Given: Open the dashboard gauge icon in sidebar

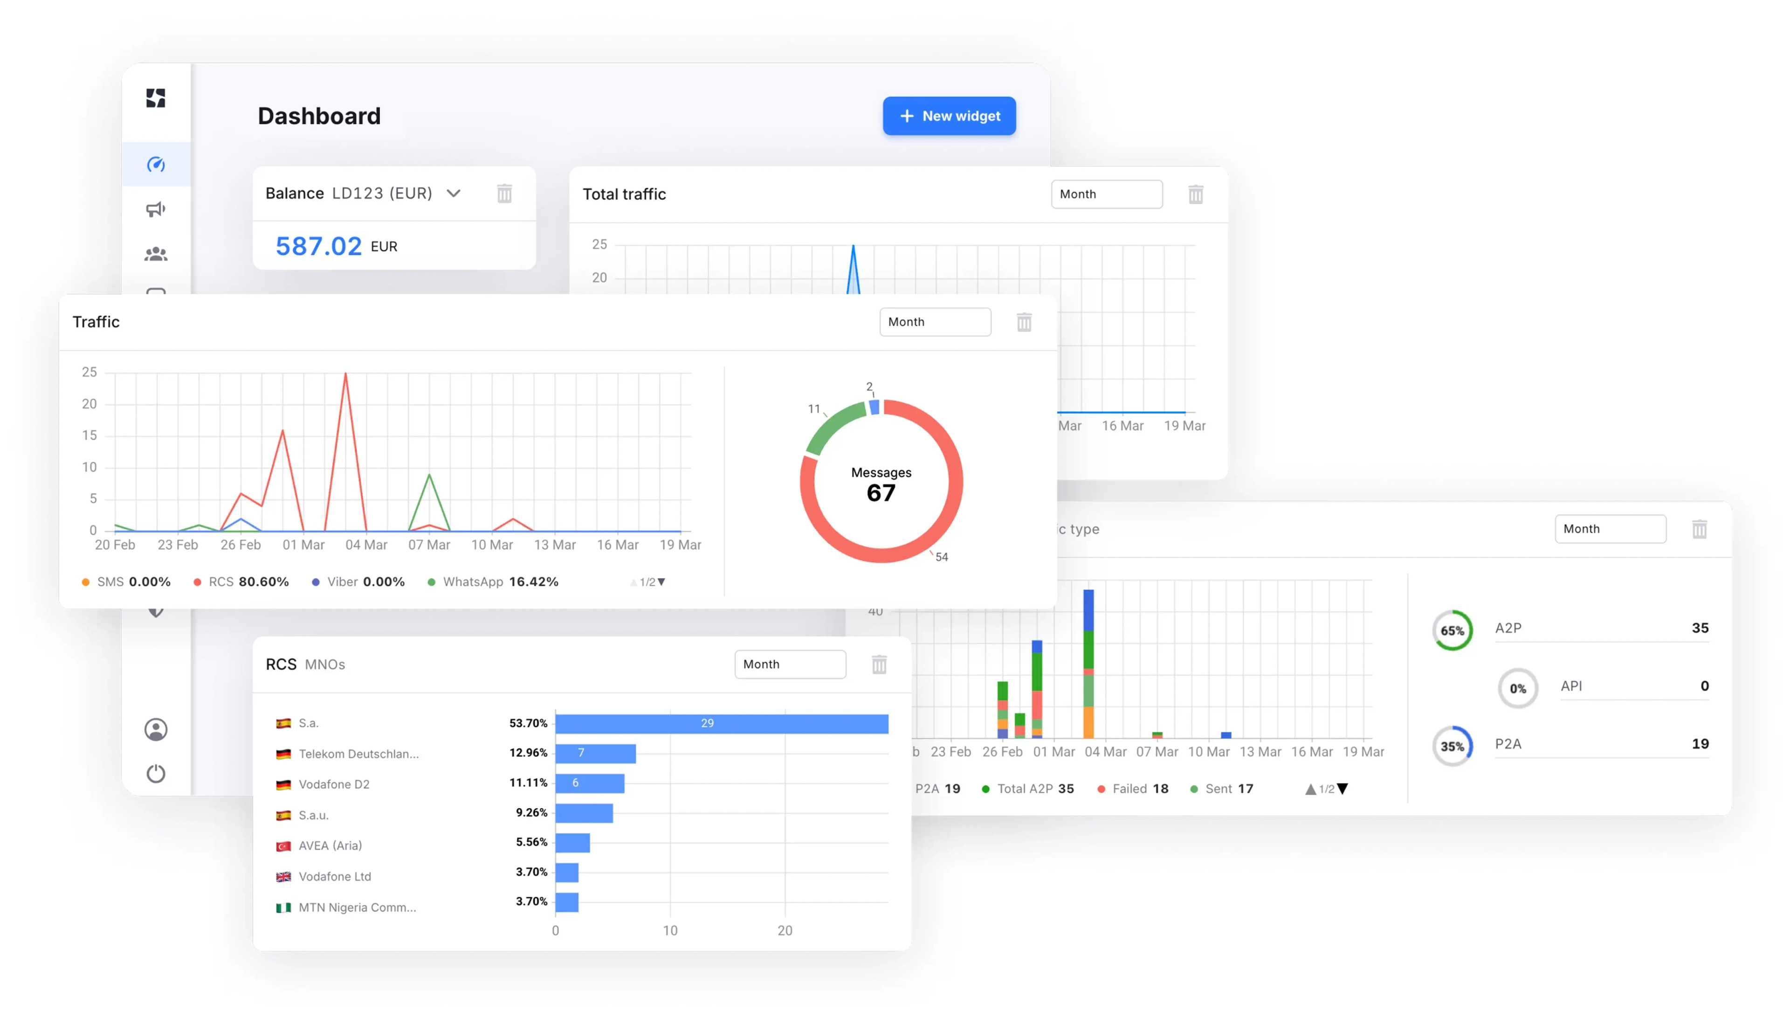Looking at the screenshot, I should click(x=155, y=164).
